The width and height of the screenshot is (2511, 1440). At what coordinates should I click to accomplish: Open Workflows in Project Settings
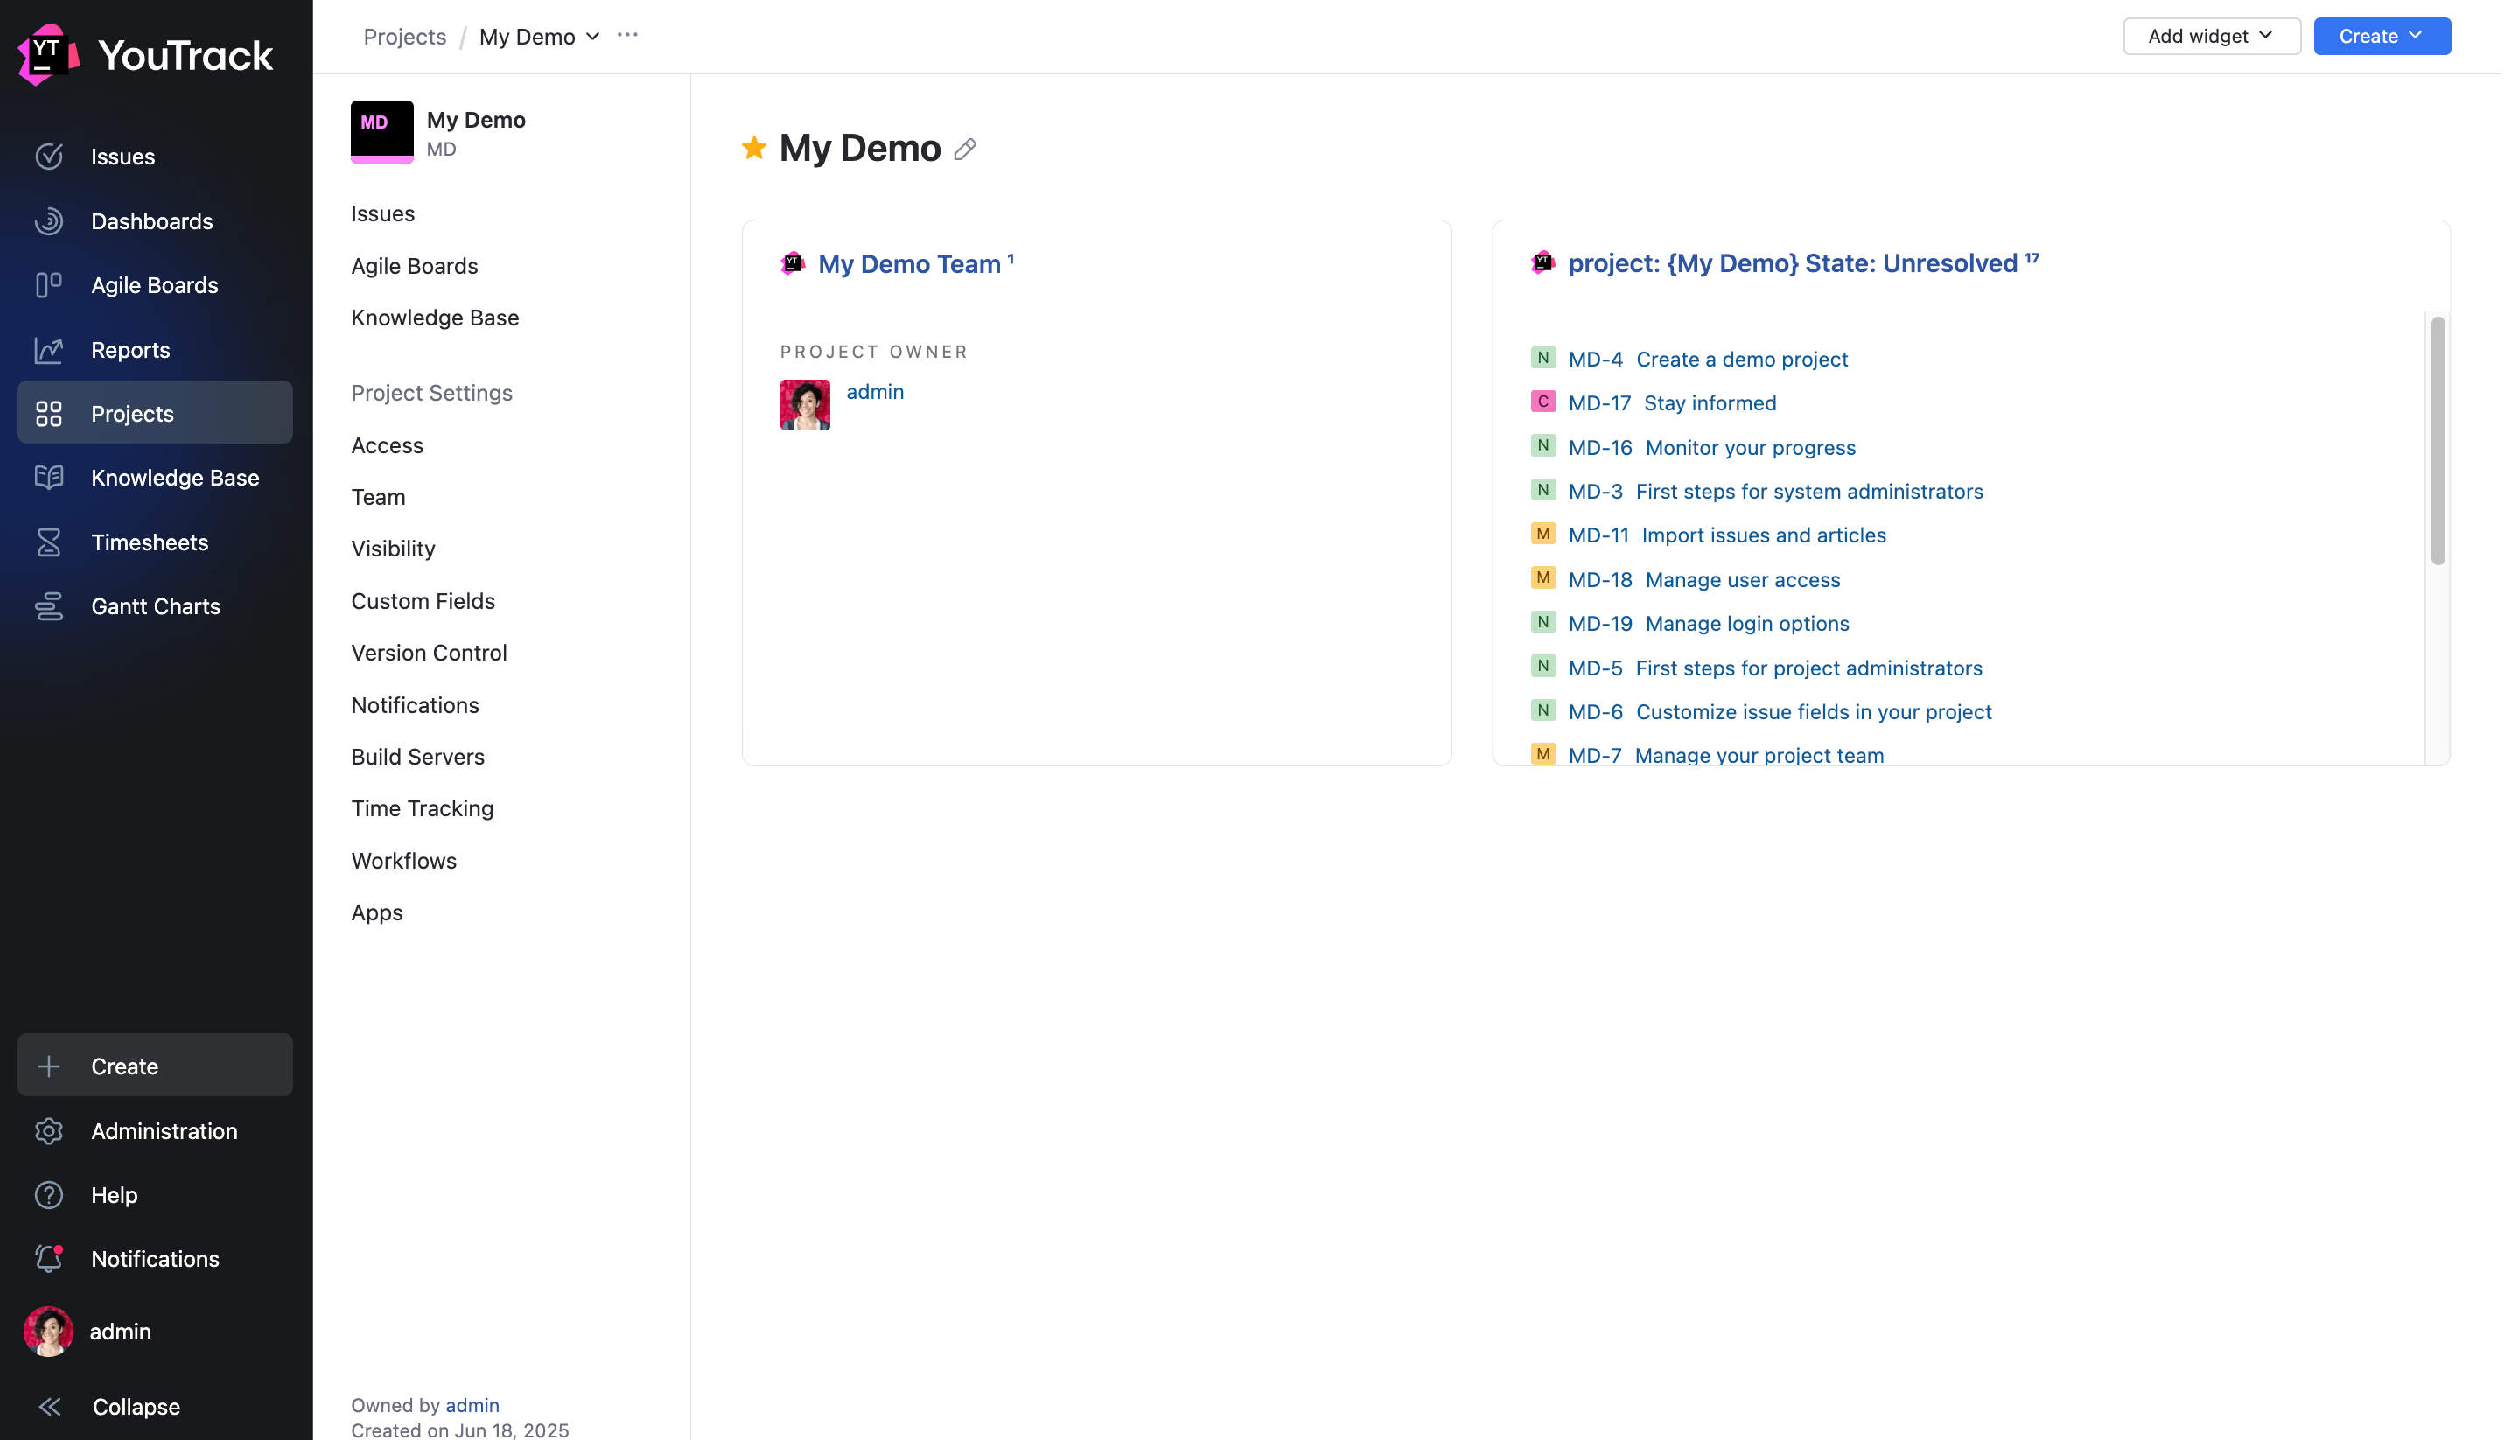click(403, 861)
